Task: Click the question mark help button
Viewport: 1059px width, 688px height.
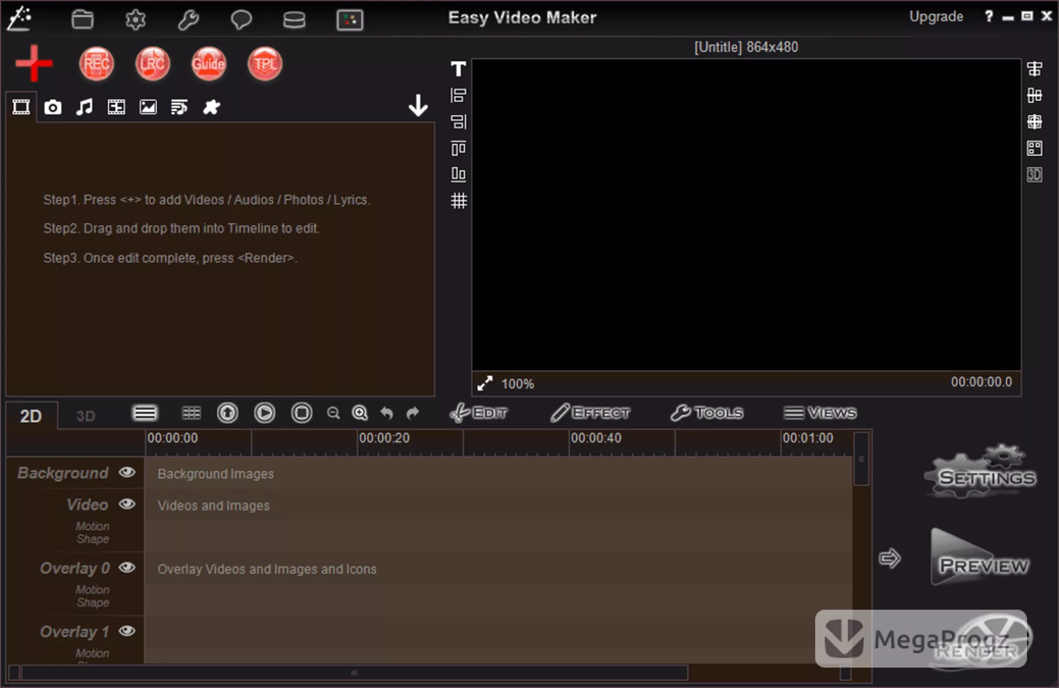Action: pos(989,17)
